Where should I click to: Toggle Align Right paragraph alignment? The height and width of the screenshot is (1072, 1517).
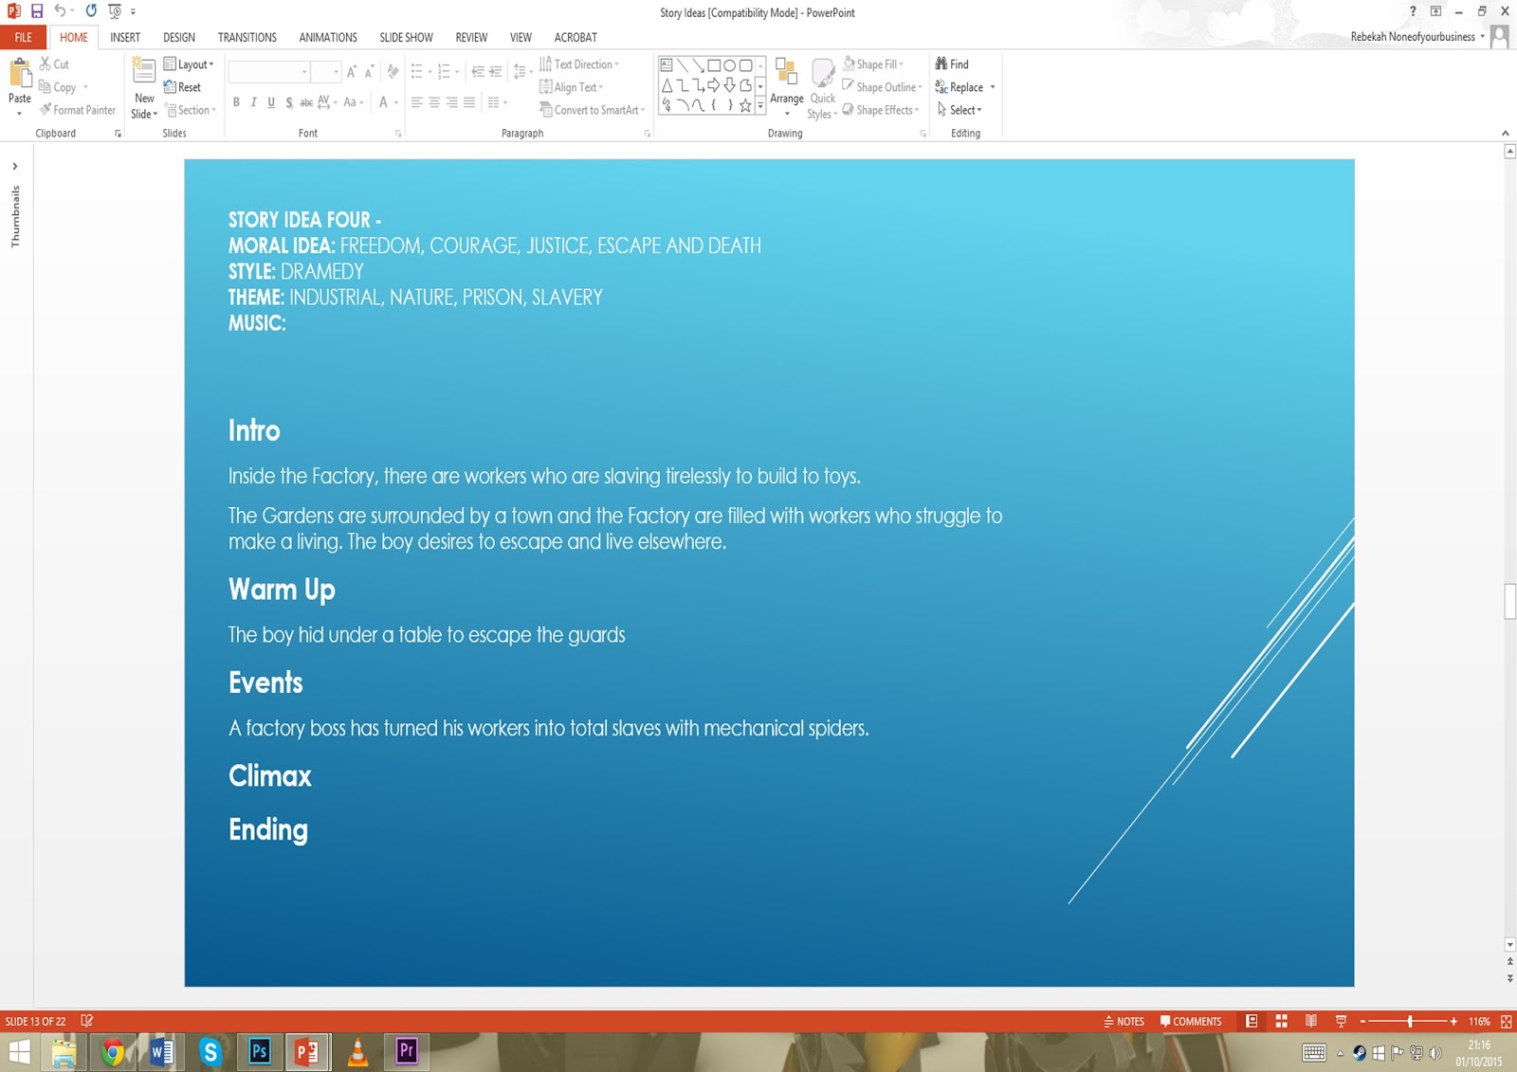point(452,102)
